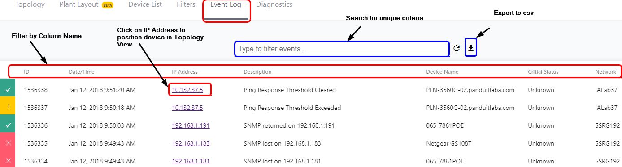The image size is (622, 167).
Task: Click green checkmark status for event 1536336
Action: point(8,125)
